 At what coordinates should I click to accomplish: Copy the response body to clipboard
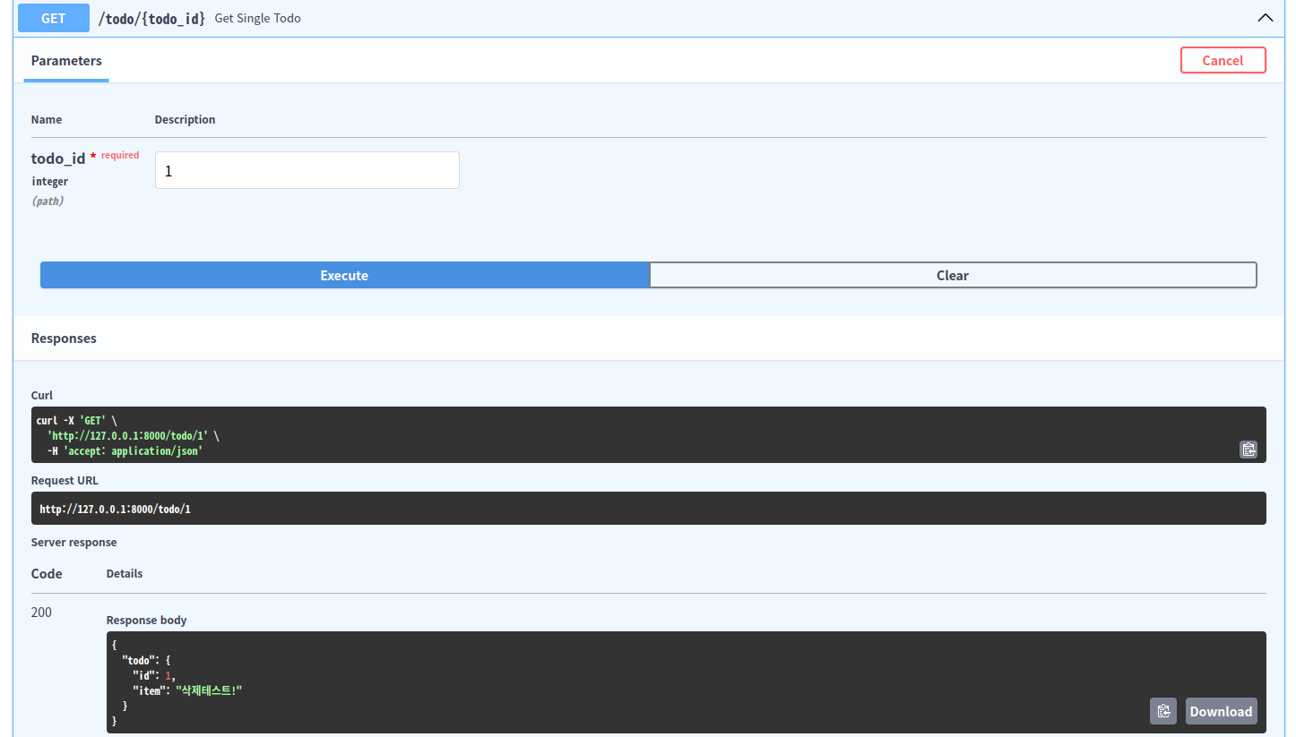[x=1163, y=711]
